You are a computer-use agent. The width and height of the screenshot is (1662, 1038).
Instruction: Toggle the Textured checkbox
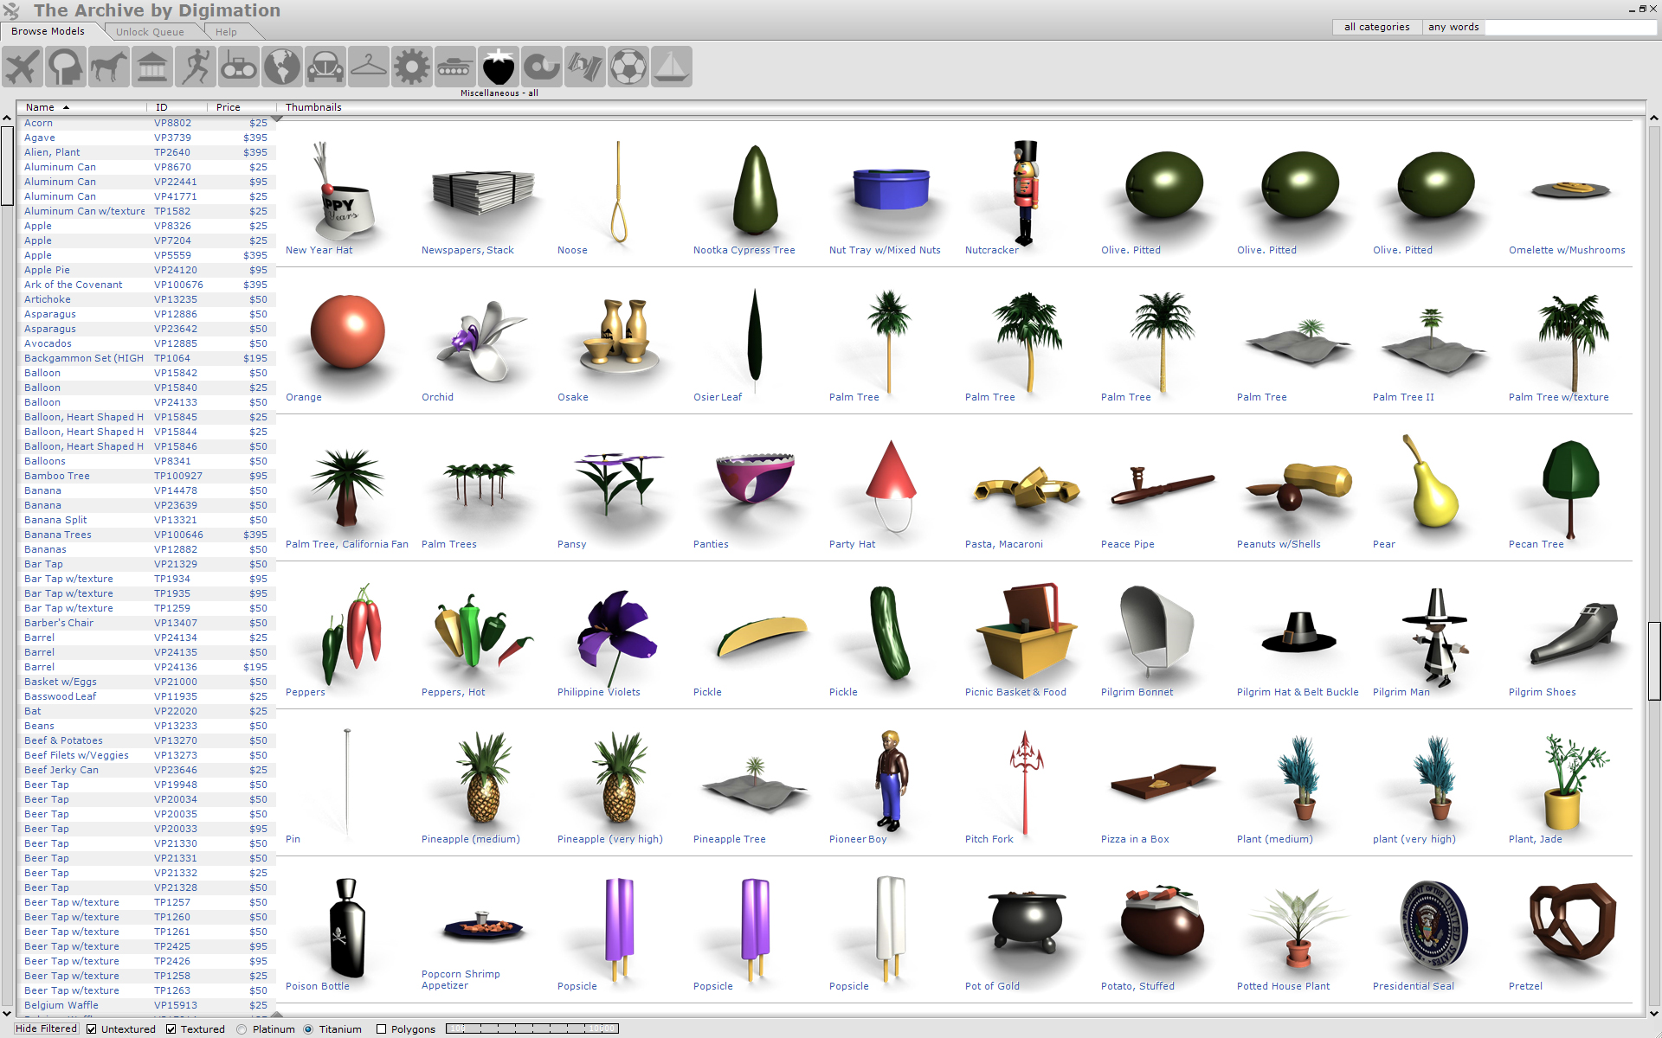click(171, 1029)
